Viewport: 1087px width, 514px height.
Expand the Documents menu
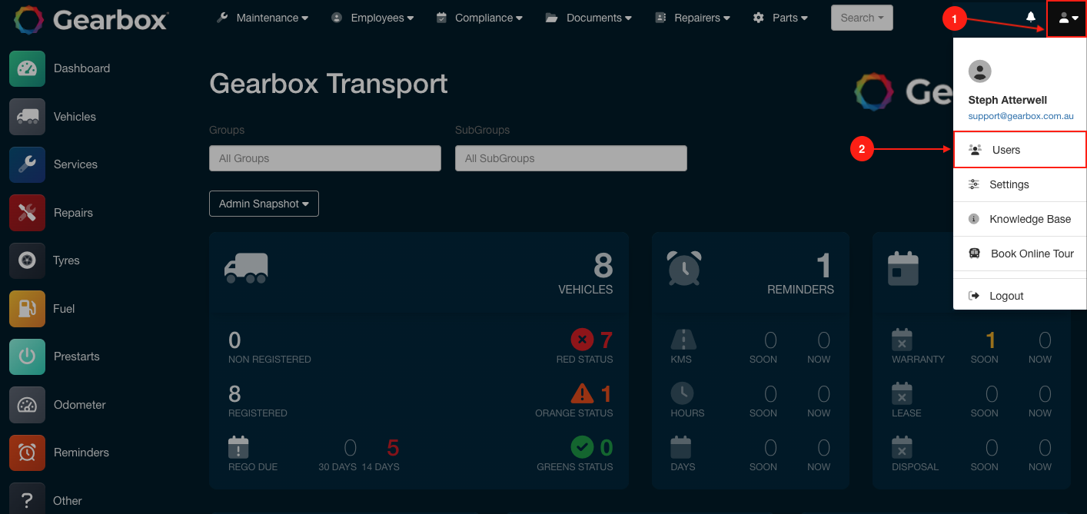coord(589,18)
